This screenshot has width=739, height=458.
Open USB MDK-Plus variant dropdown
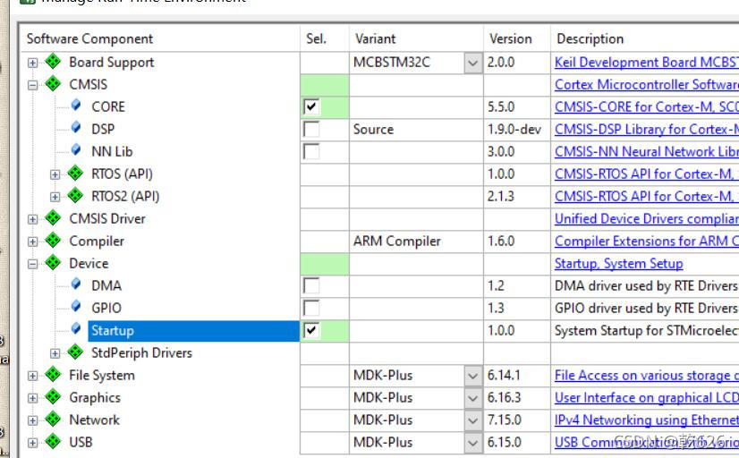[473, 443]
